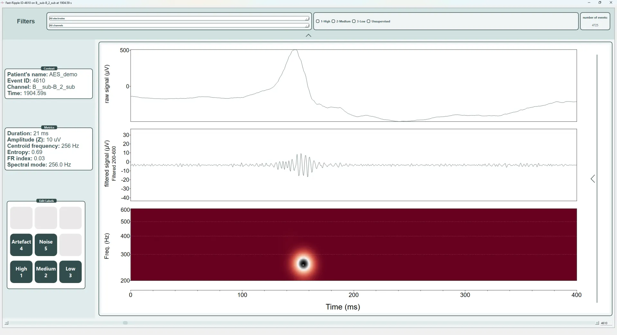617x335 pixels.
Task: Click the hot spot in the spectrogram
Action: [303, 264]
